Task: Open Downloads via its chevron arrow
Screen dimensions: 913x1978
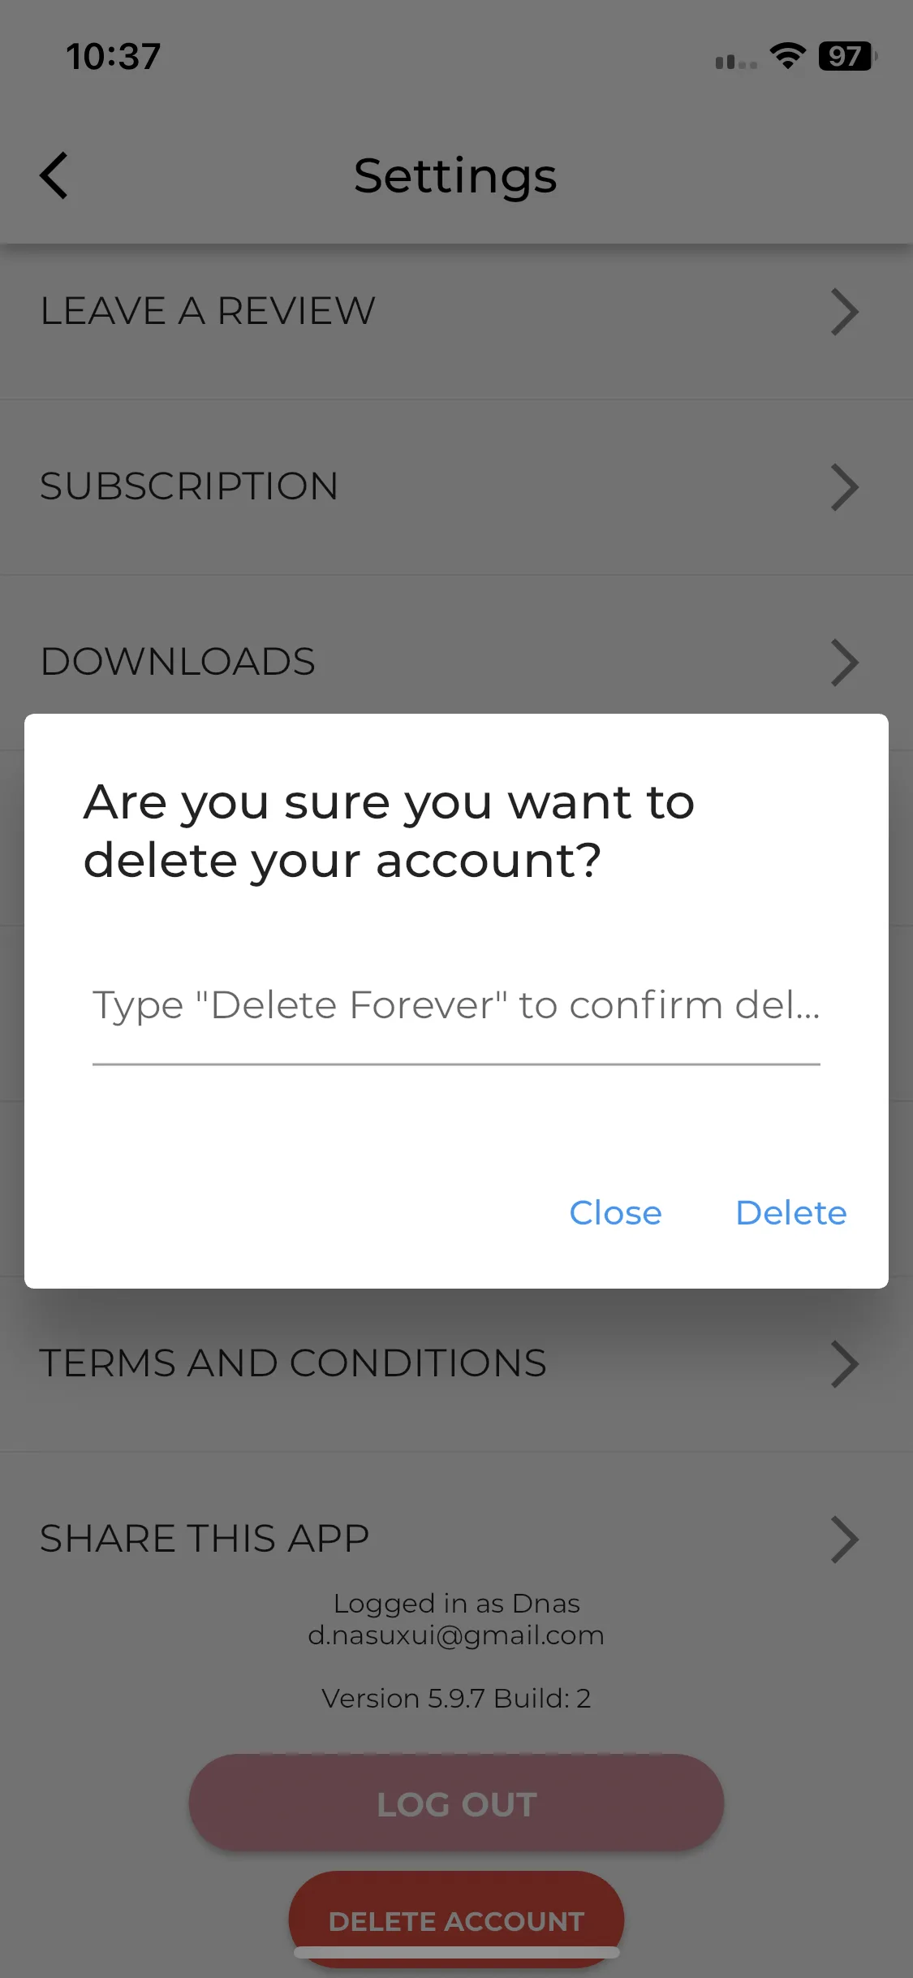Action: tap(844, 663)
